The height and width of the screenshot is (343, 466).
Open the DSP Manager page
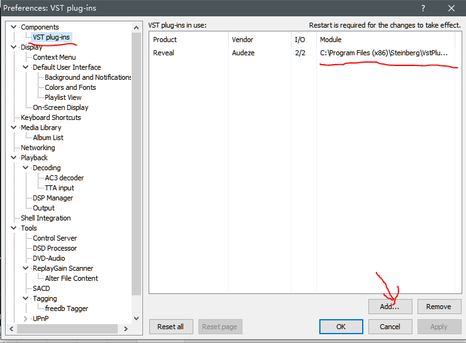53,198
